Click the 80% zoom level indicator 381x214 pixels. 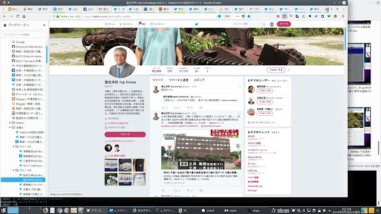pyautogui.click(x=227, y=17)
